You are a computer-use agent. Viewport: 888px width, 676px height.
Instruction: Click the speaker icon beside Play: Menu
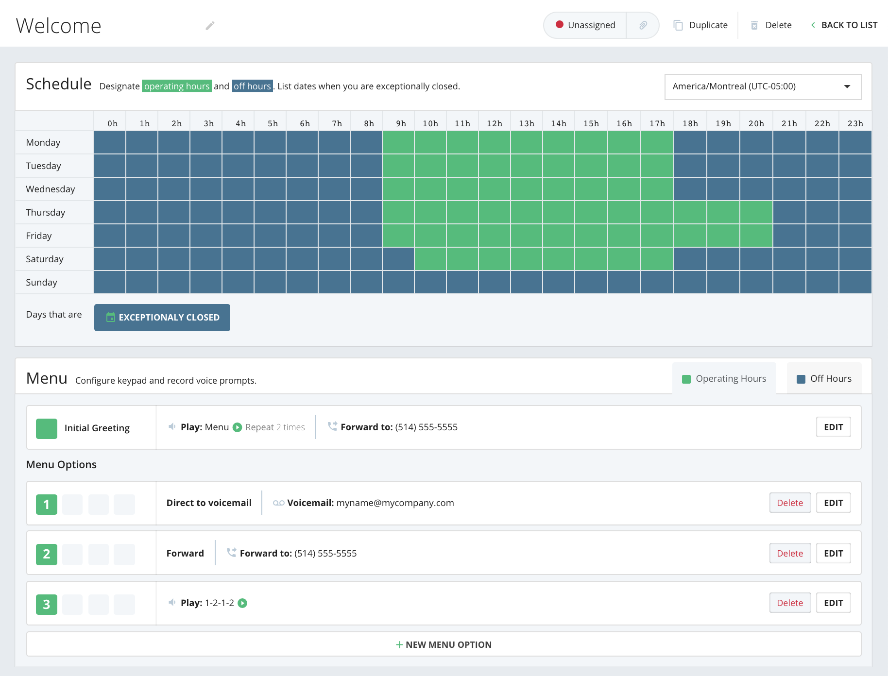(x=172, y=427)
